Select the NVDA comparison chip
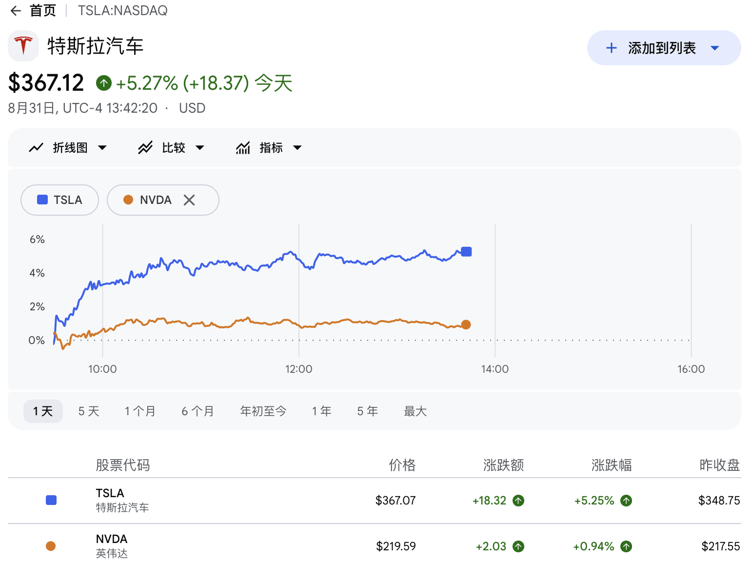 (163, 200)
